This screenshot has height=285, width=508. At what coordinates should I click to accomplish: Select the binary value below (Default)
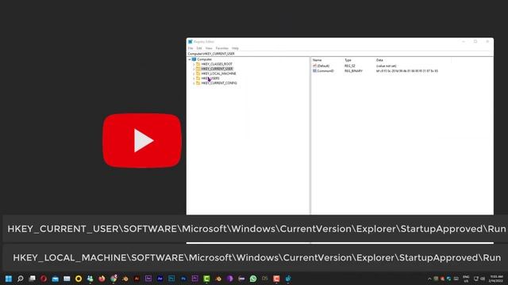pos(325,70)
